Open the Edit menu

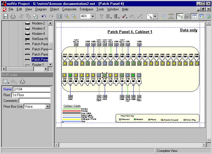(19, 9)
